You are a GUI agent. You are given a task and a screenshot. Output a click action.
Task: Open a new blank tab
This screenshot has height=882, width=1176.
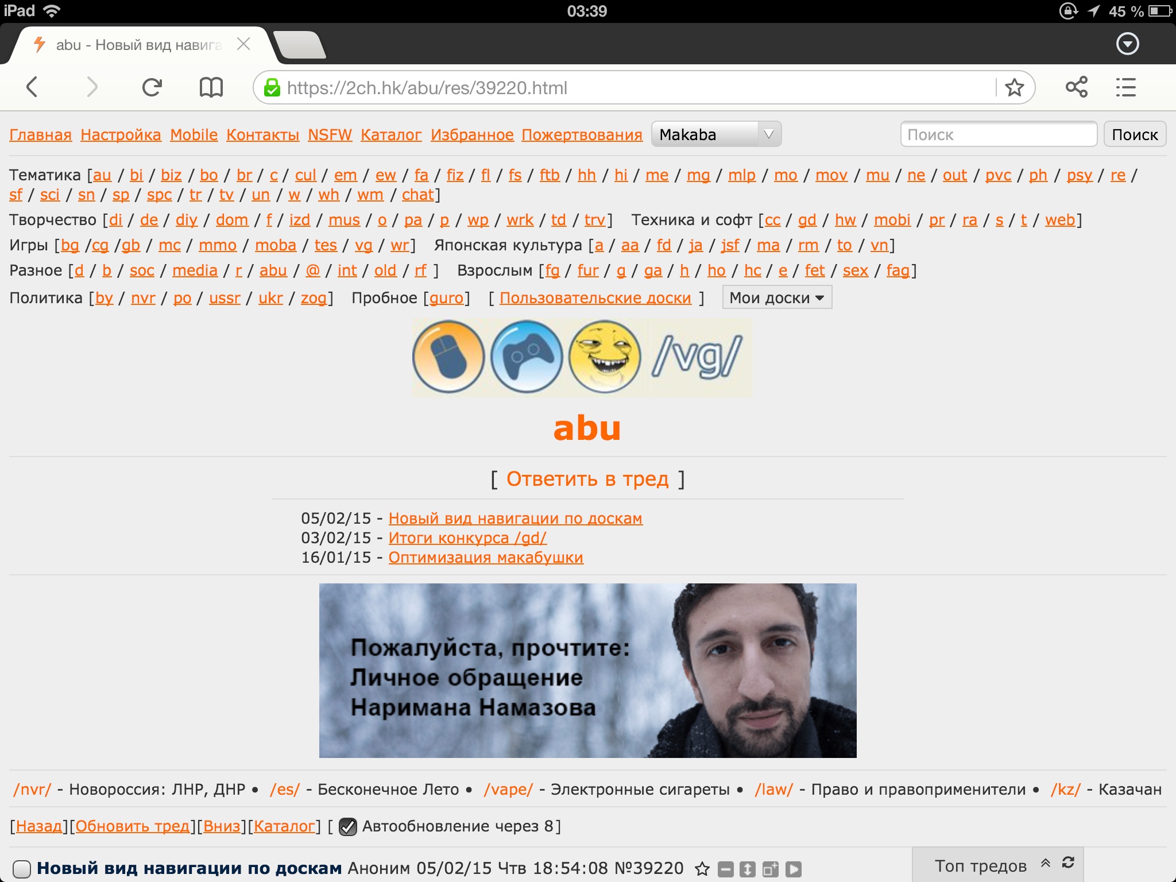pos(300,45)
